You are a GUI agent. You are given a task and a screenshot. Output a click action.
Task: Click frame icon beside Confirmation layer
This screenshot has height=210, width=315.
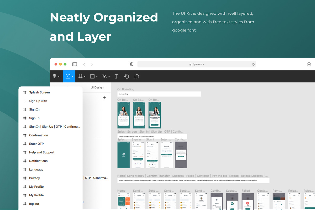pyautogui.click(x=25, y=135)
